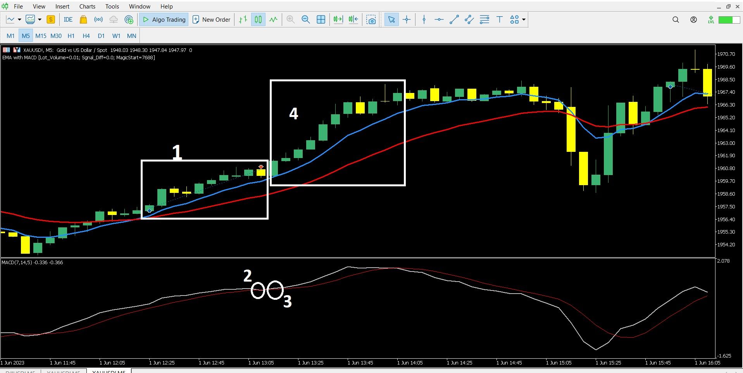The width and height of the screenshot is (743, 373).
Task: Switch chart to line chart mode
Action: [274, 19]
